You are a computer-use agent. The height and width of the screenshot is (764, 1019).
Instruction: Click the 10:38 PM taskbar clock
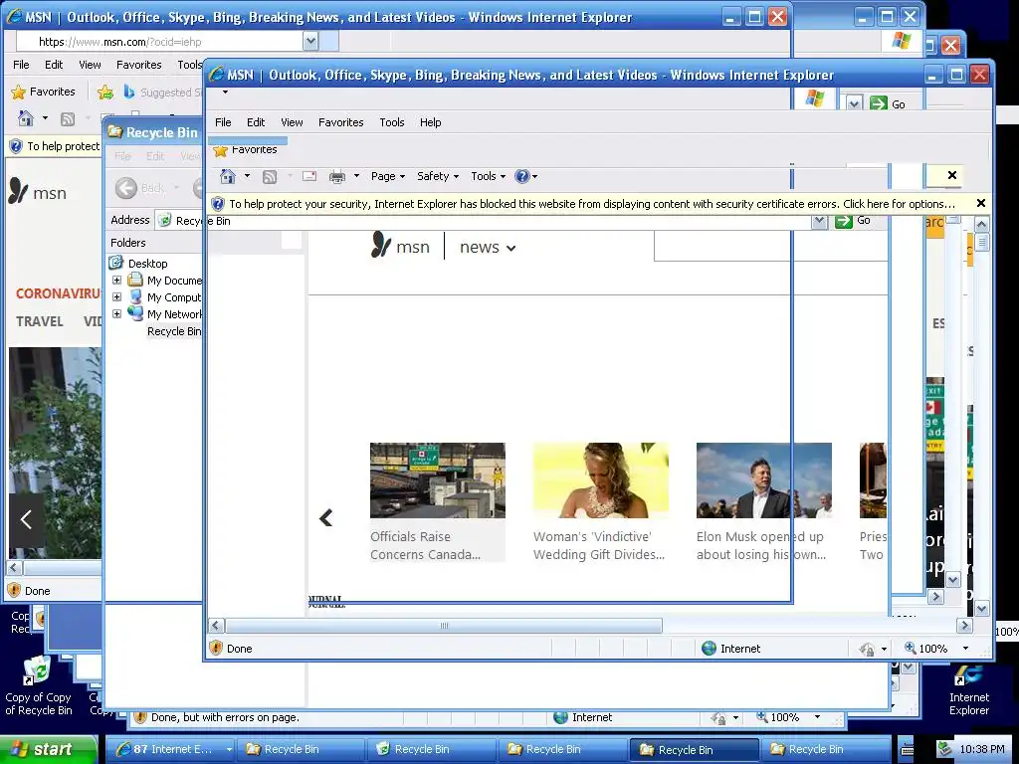click(981, 750)
